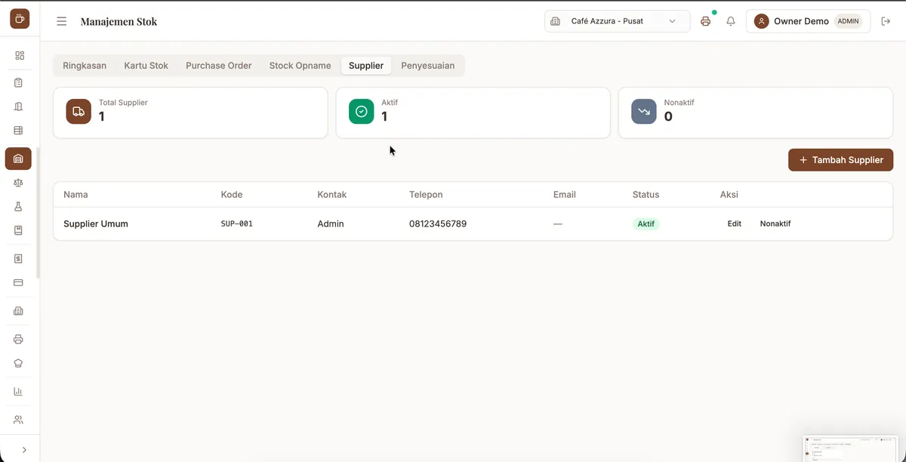The image size is (906, 462).
Task: Click the Aktif status badge
Action: tap(646, 224)
